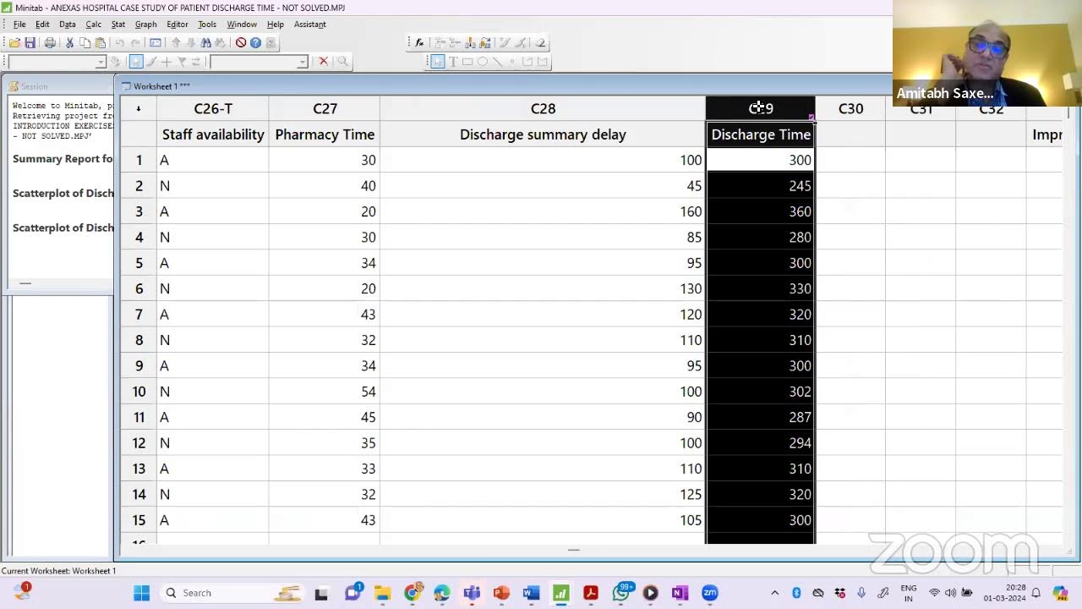Show hidden system tray icons chevron
Viewport: 1082px width, 609px height.
coord(774,593)
